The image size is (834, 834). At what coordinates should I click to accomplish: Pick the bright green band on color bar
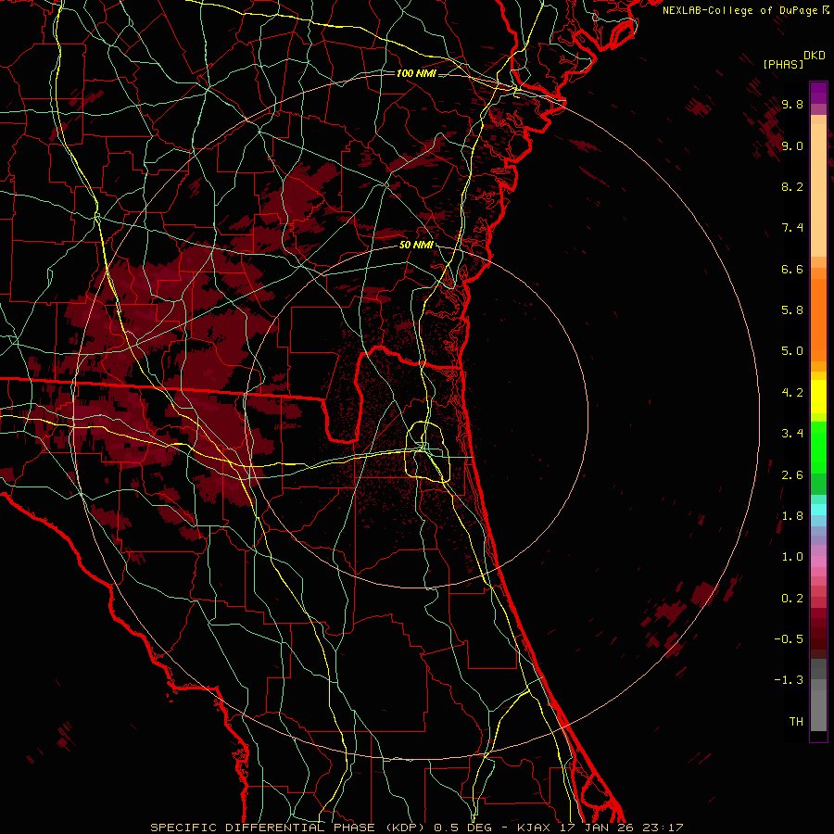[x=818, y=447]
